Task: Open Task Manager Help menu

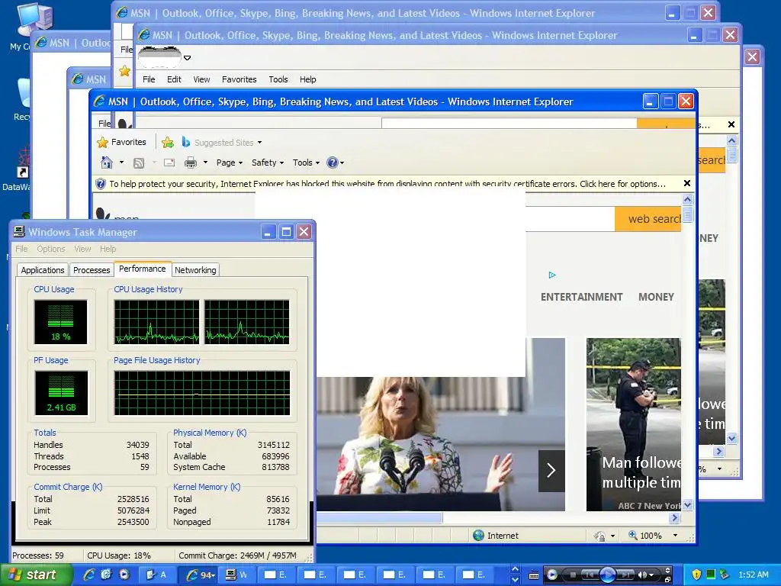Action: [108, 249]
